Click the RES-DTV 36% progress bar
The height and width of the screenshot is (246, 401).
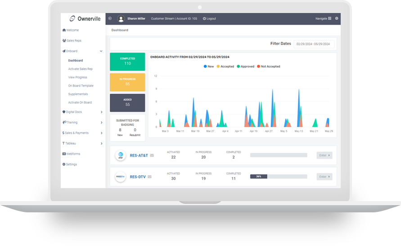click(x=278, y=176)
